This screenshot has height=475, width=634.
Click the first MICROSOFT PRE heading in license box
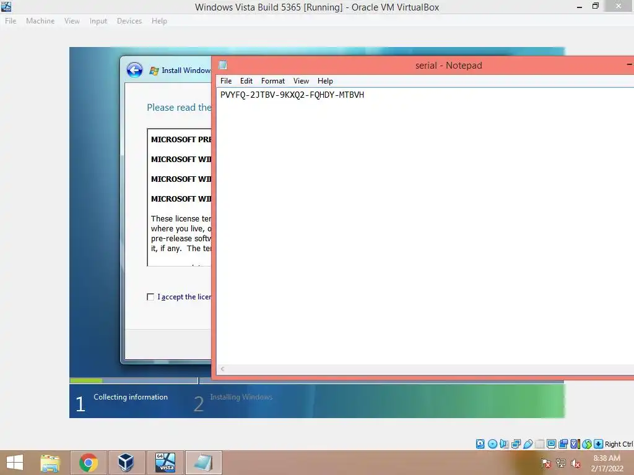[x=181, y=139]
